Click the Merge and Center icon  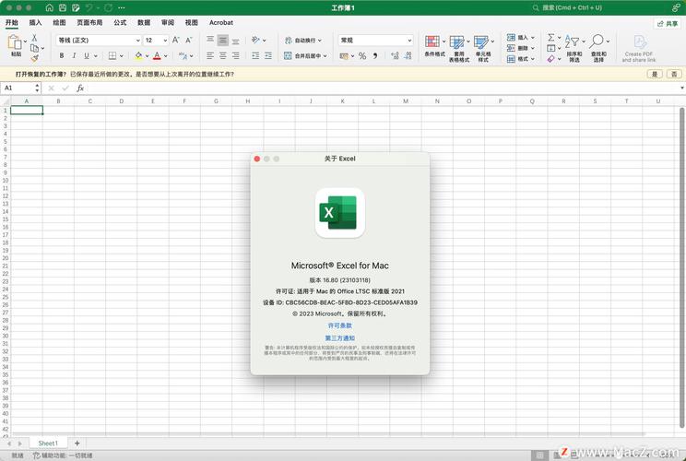pyautogui.click(x=288, y=55)
